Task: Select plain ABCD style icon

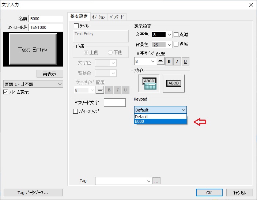Action: (x=174, y=83)
